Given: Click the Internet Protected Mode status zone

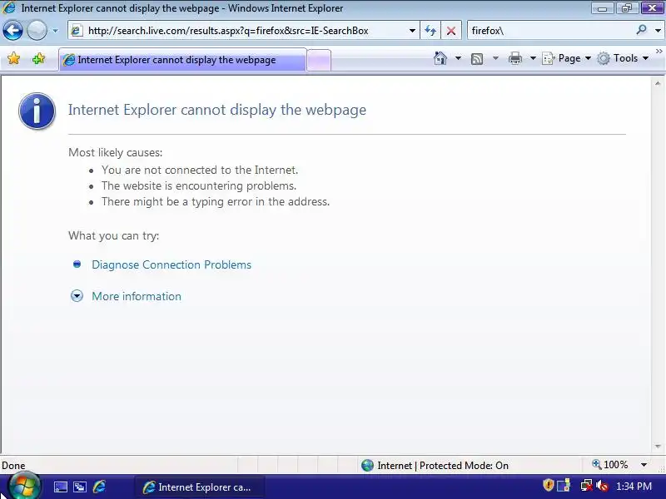Looking at the screenshot, I should tap(435, 466).
